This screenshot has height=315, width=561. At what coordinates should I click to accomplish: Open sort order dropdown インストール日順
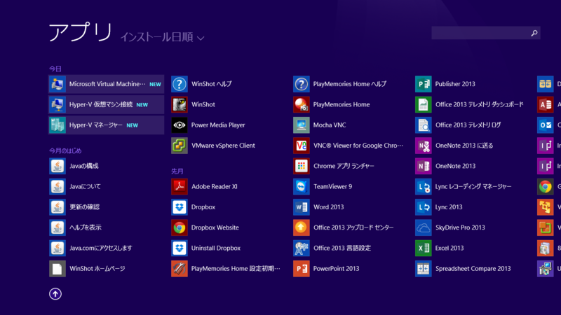[x=162, y=37]
